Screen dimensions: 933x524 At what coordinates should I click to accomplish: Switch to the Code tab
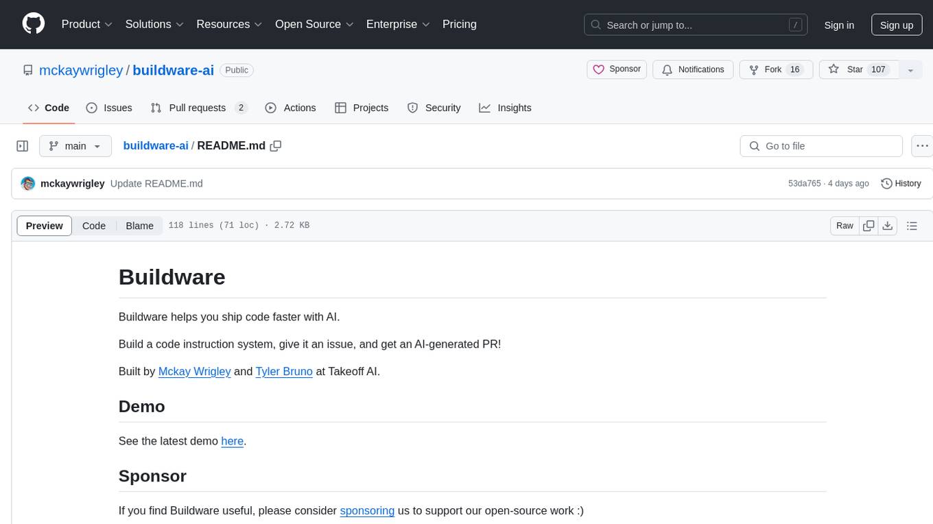point(49,108)
